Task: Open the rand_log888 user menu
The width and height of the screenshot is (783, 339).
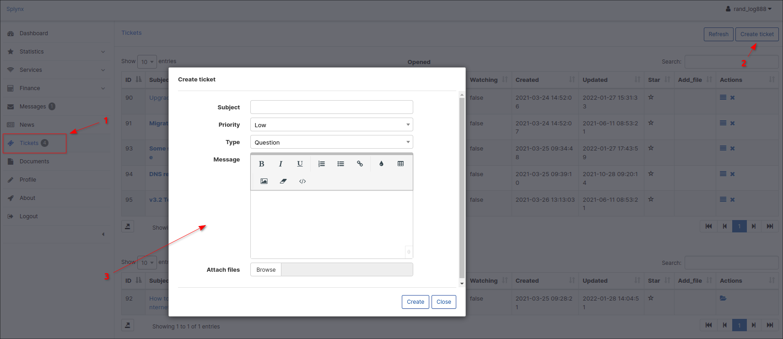Action: tap(749, 9)
